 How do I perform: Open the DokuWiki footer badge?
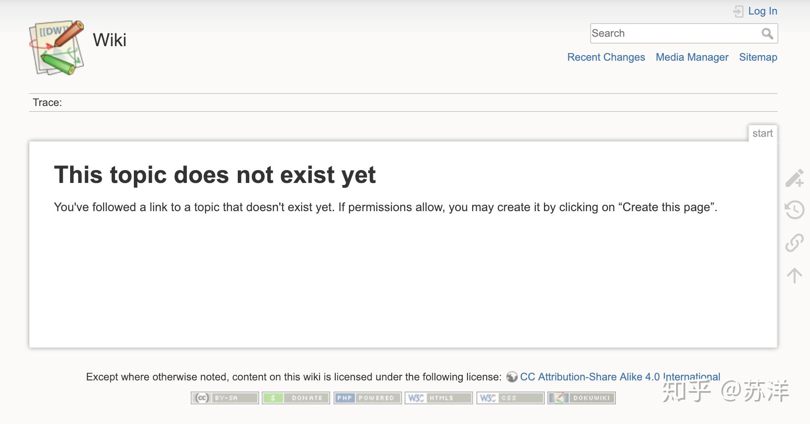(x=581, y=398)
